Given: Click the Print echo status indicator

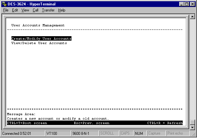Looking at the screenshot, I should (x=175, y=133).
